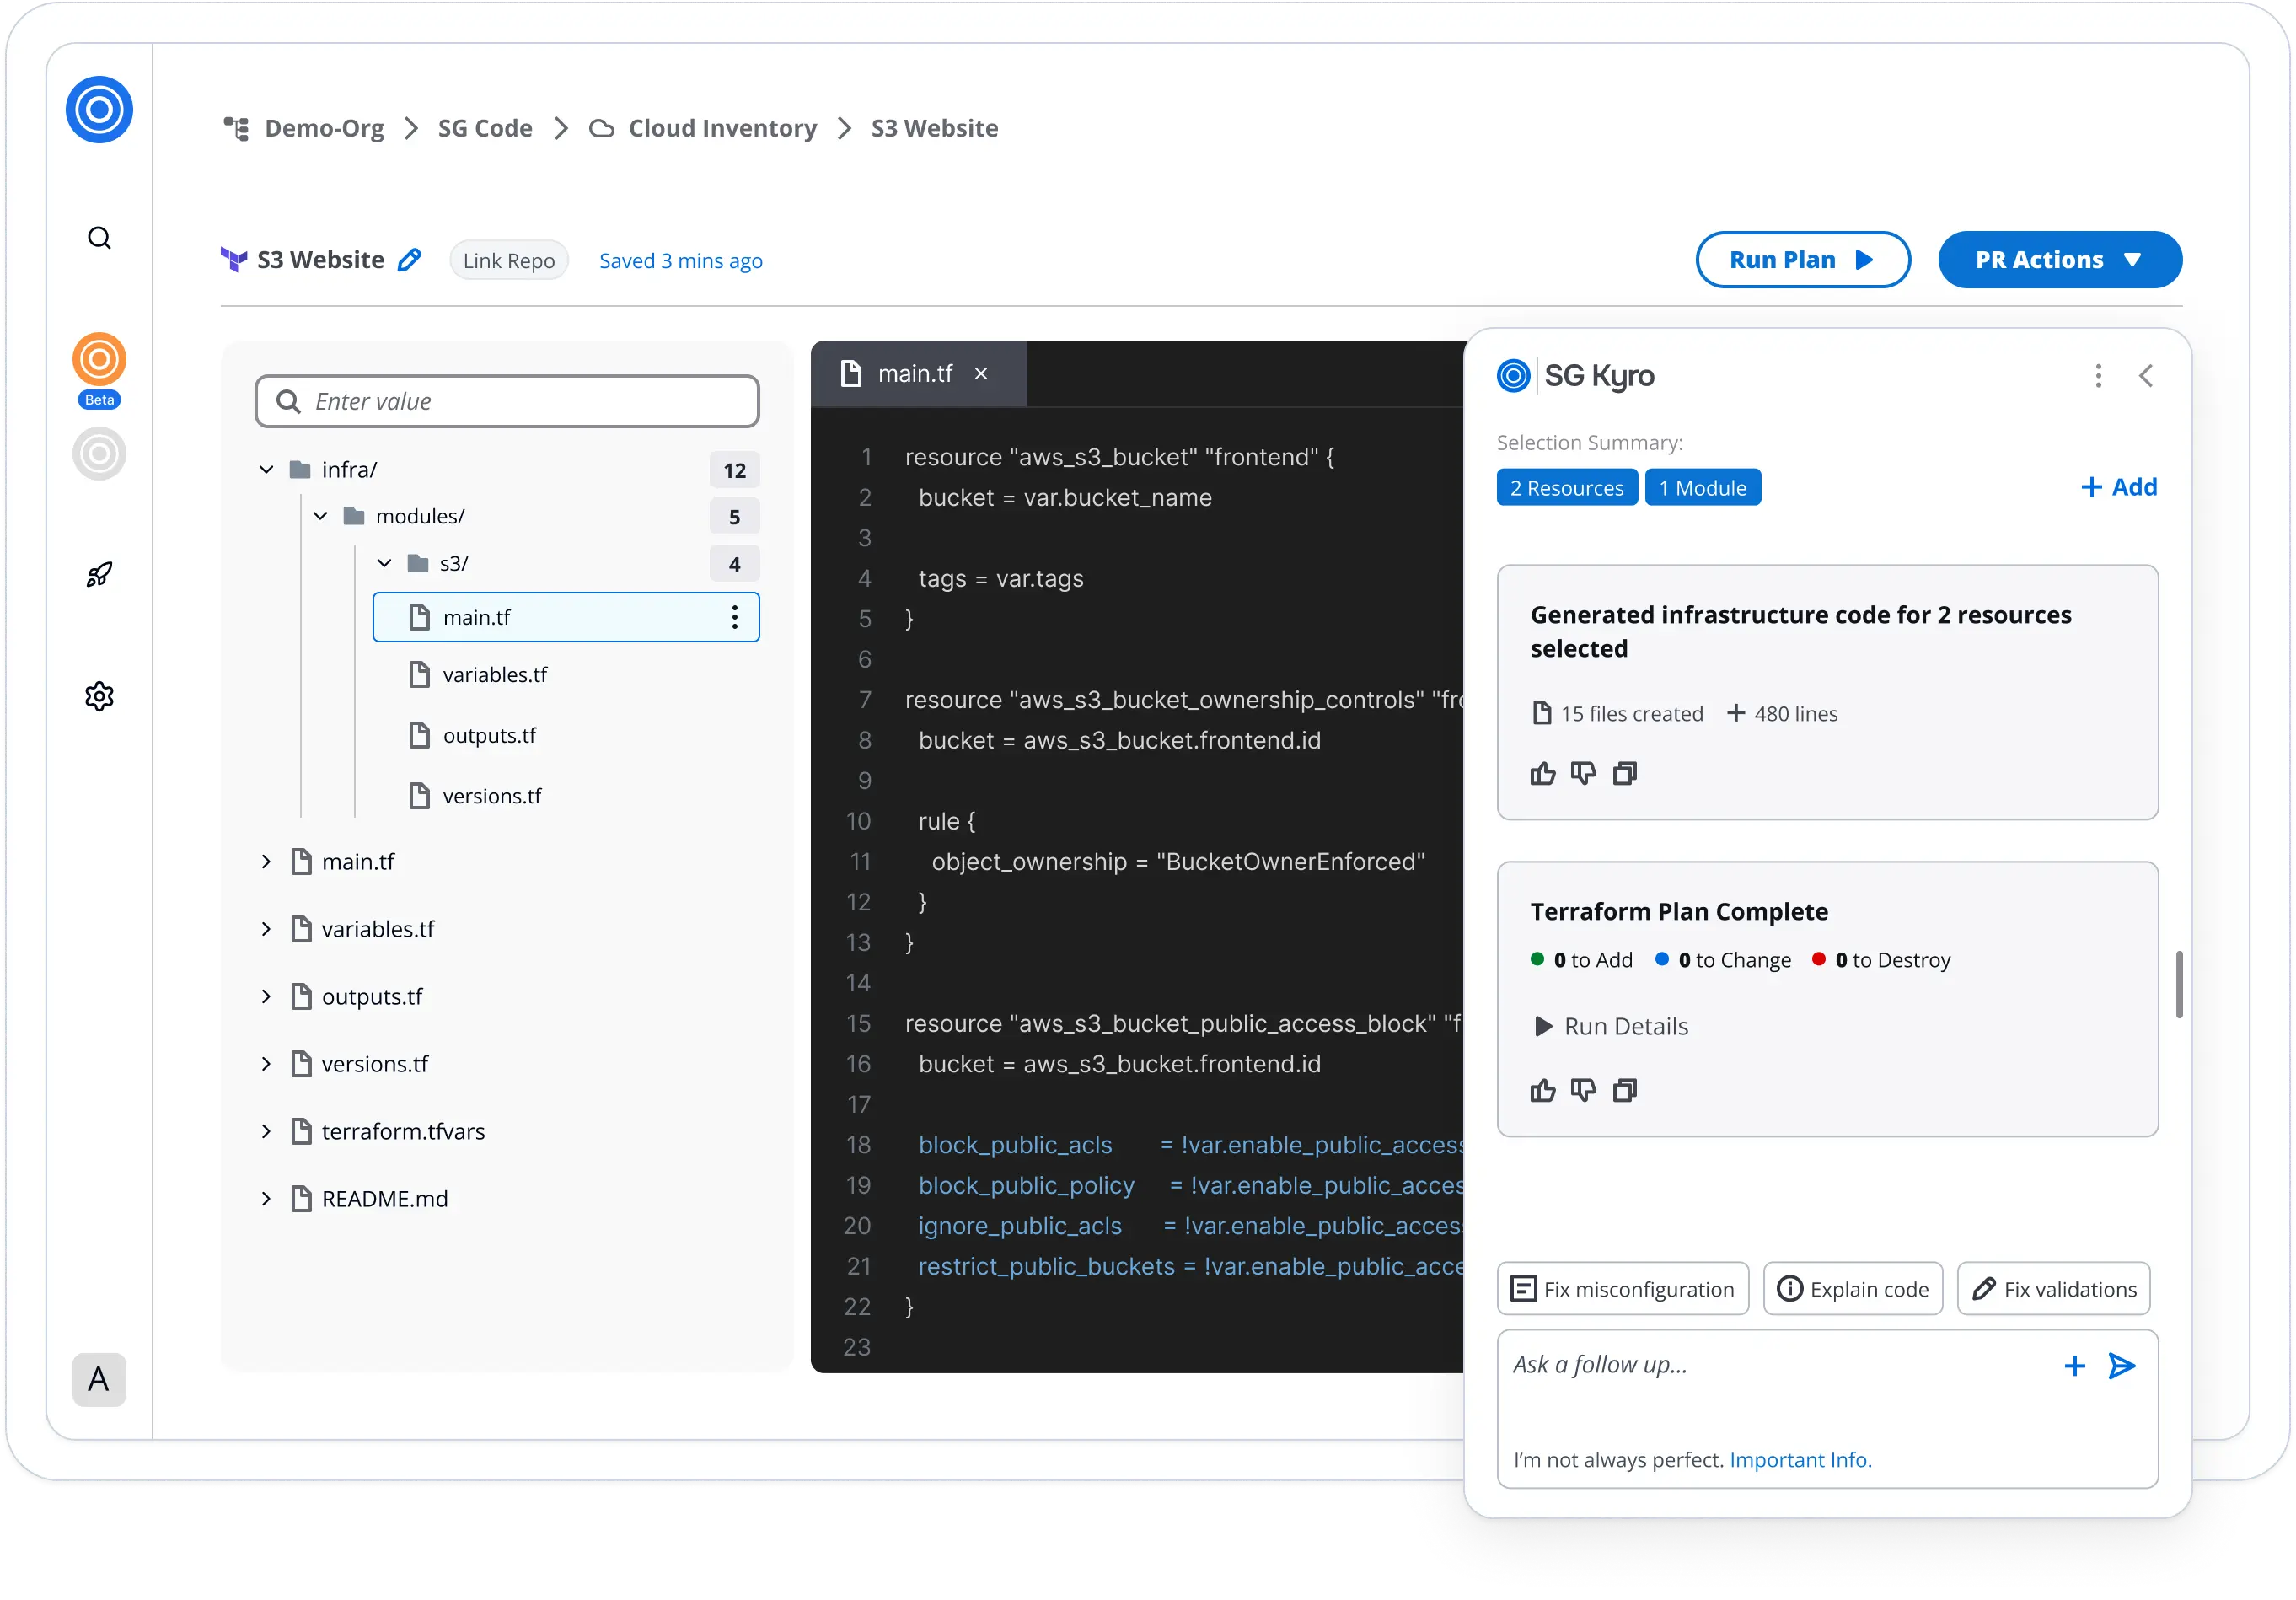The width and height of the screenshot is (2296, 1600).
Task: Open the Important Info link
Action: pos(1800,1460)
